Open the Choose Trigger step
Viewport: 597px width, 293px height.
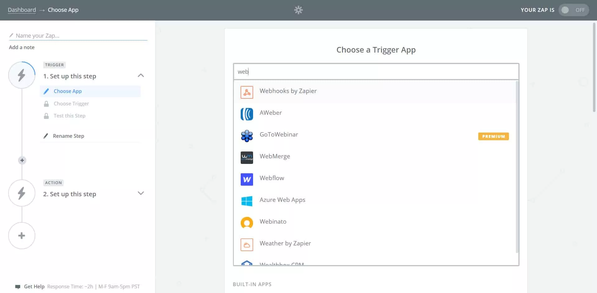click(x=71, y=104)
